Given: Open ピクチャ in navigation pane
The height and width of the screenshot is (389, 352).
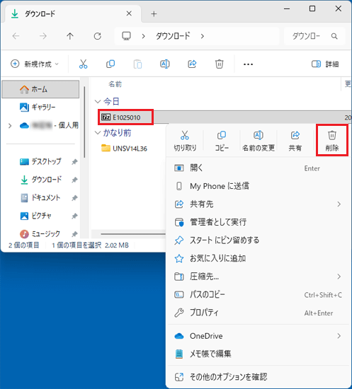Looking at the screenshot, I should point(40,216).
